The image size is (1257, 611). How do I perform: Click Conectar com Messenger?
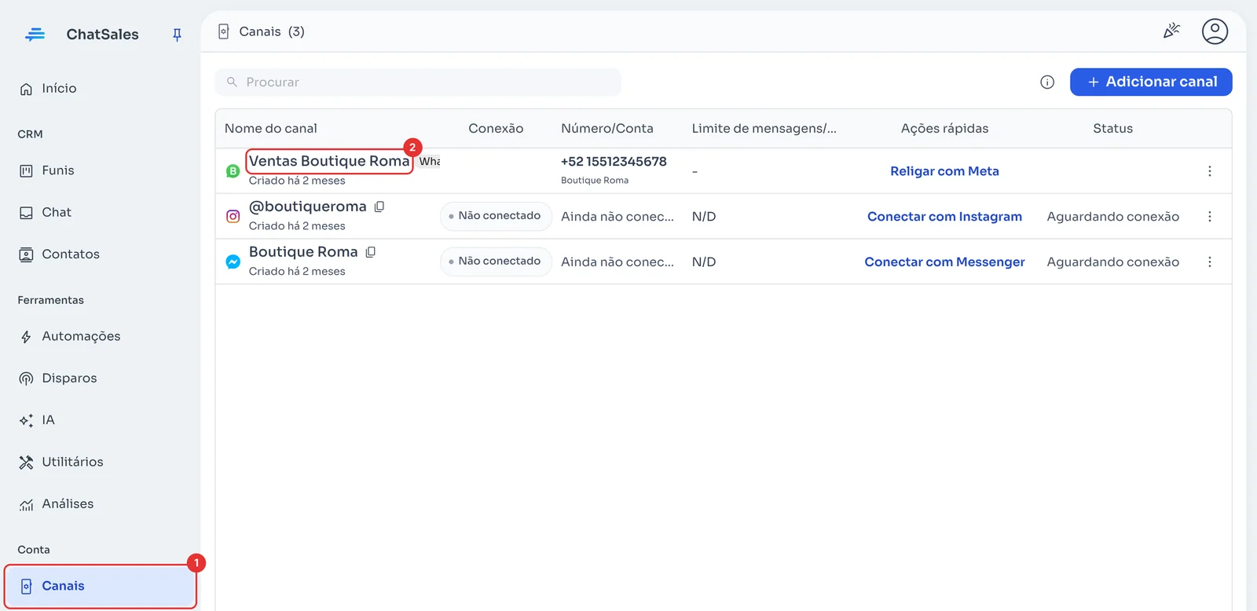(x=944, y=262)
